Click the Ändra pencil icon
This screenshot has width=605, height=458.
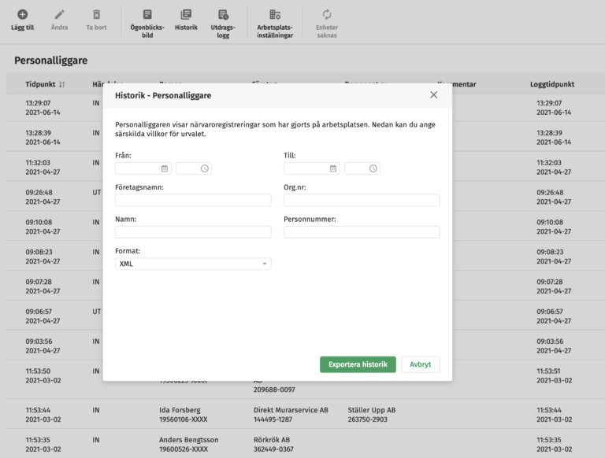60,15
